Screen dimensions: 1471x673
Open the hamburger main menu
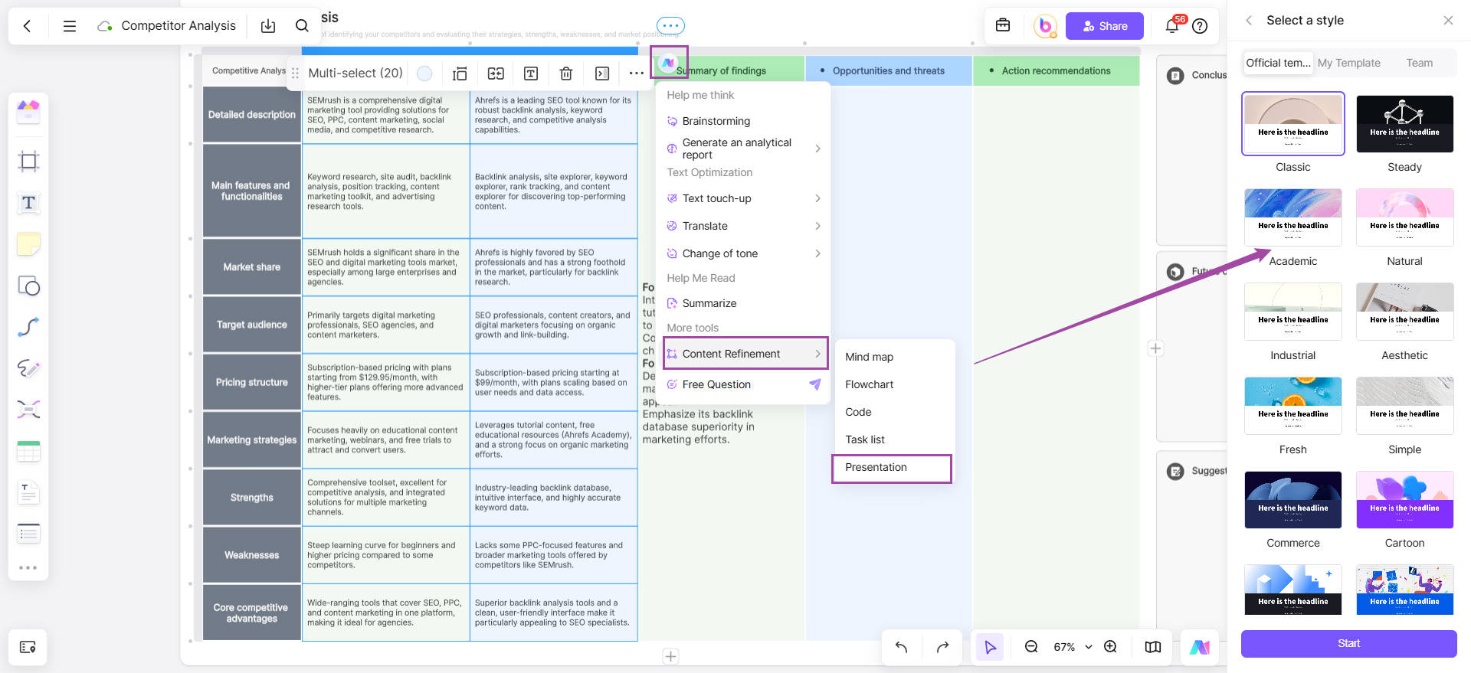tap(70, 26)
